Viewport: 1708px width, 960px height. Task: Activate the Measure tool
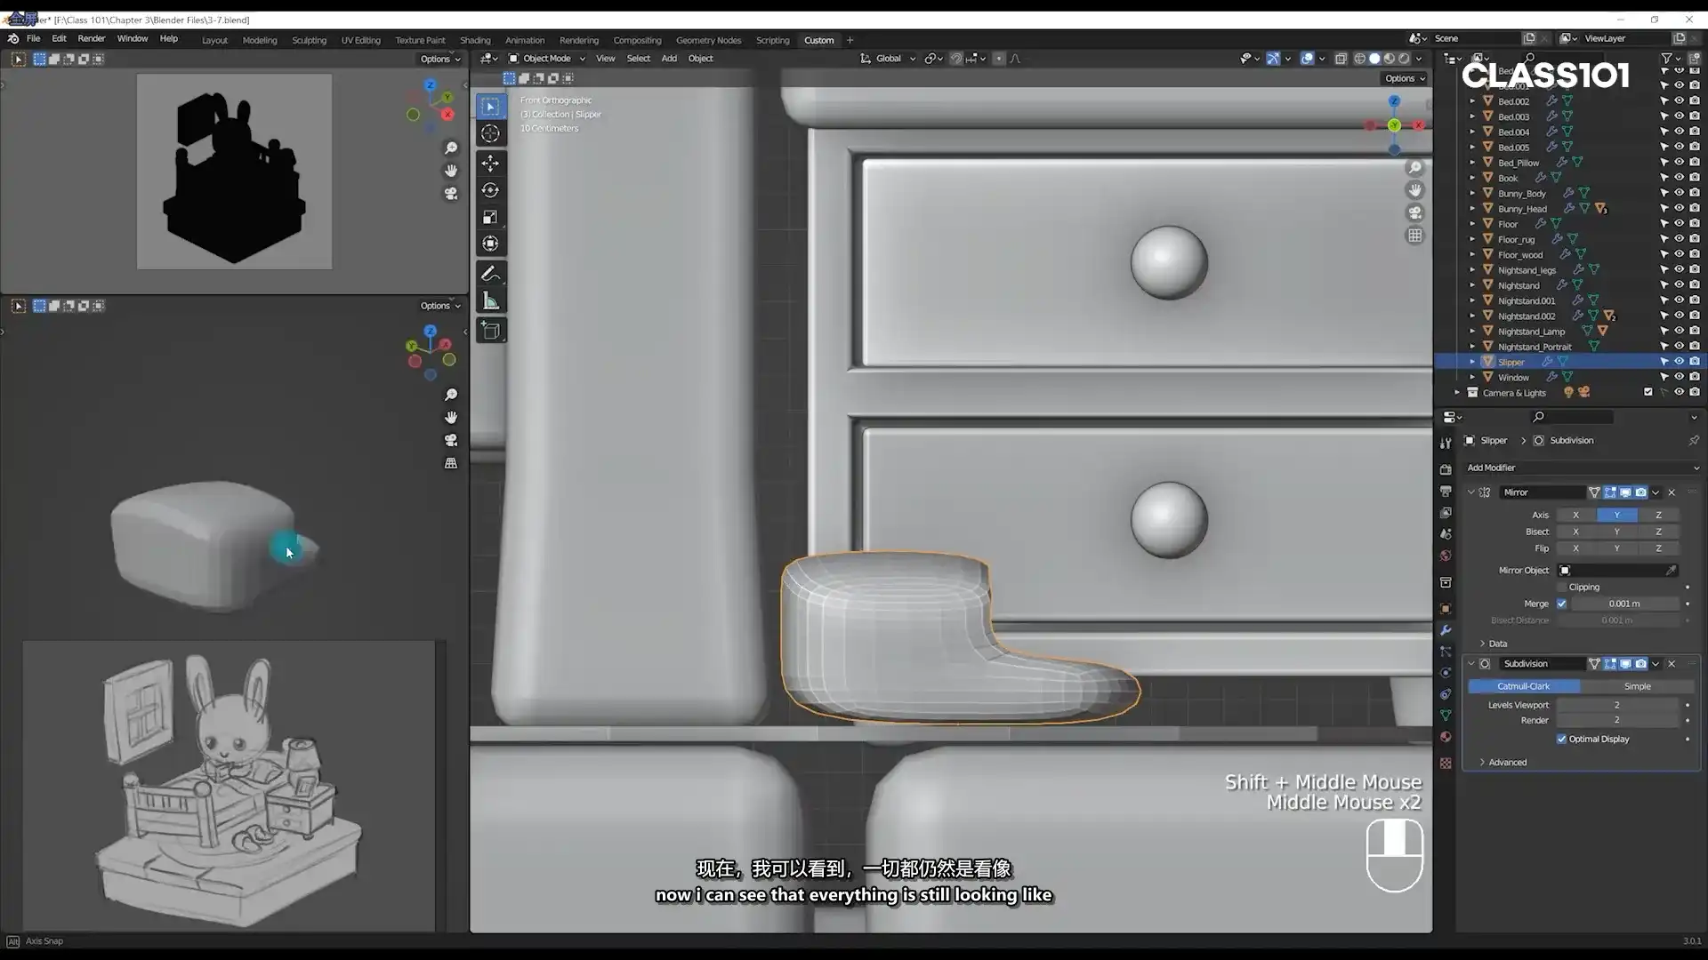[x=490, y=300]
